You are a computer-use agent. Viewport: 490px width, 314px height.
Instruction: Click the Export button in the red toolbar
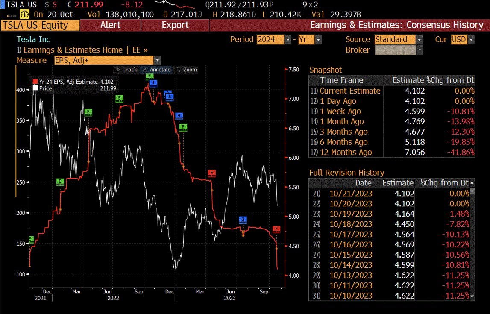(x=175, y=25)
